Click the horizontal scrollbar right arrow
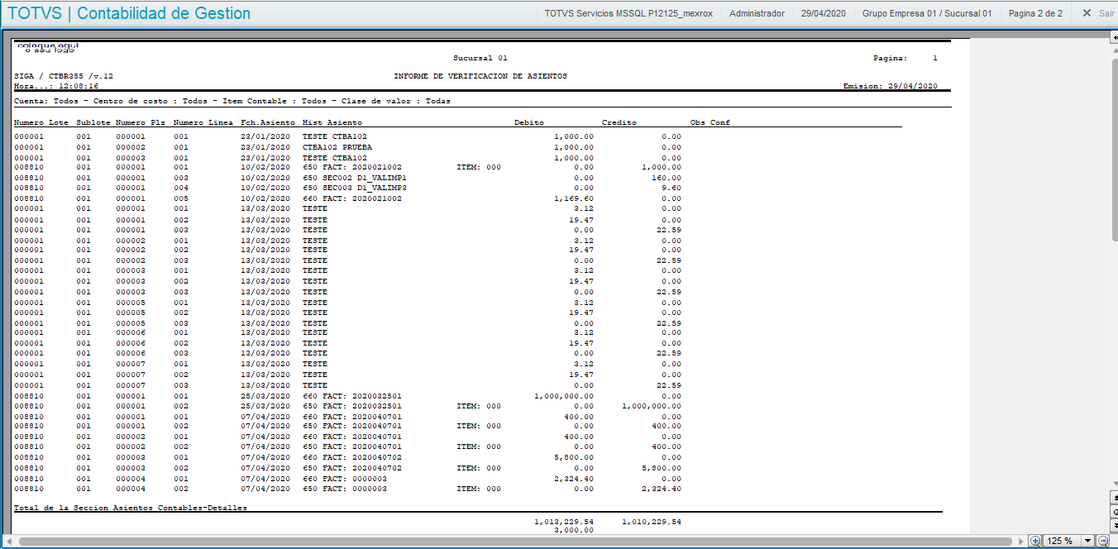This screenshot has width=1118, height=549. [1021, 541]
